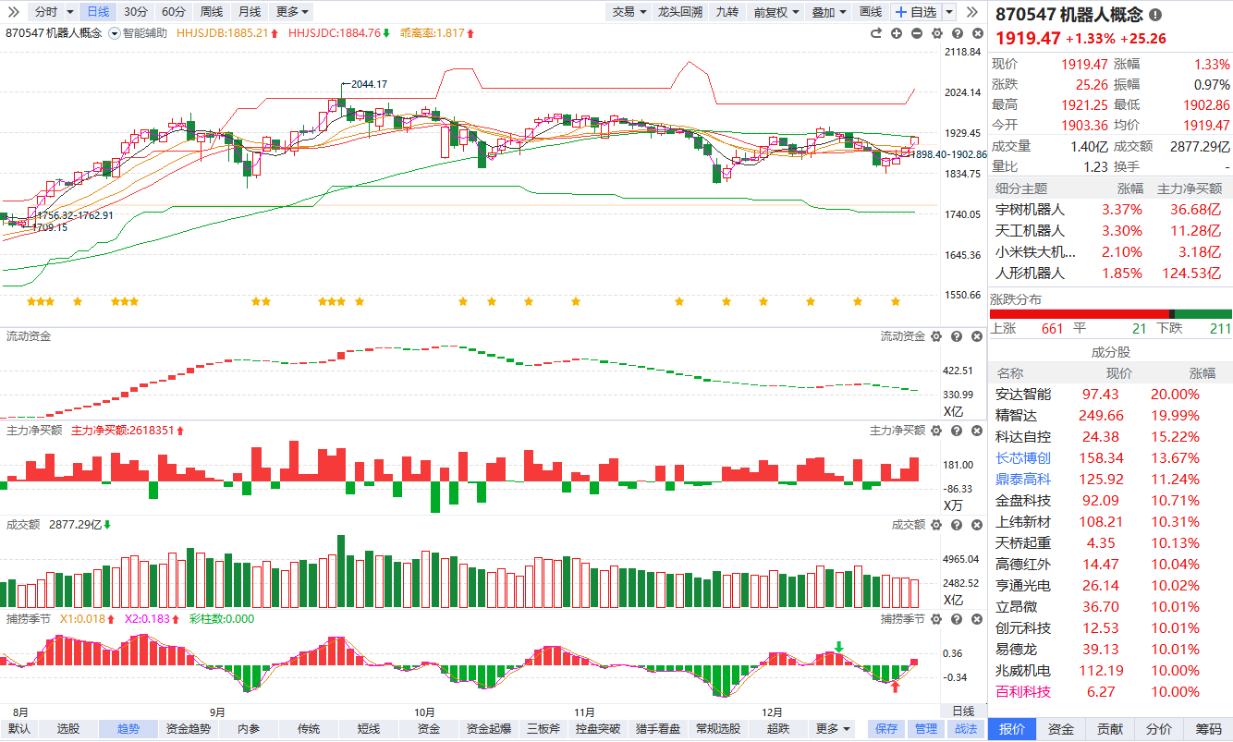Expand the 更多 periods dropdown in top toolbar
Viewport: 1233px width, 742px height.
point(293,12)
